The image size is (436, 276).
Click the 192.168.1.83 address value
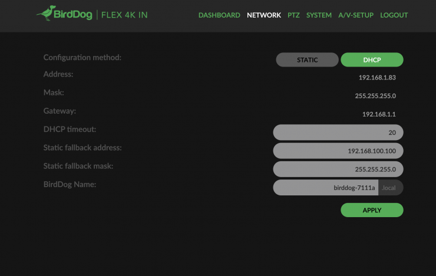coord(377,78)
